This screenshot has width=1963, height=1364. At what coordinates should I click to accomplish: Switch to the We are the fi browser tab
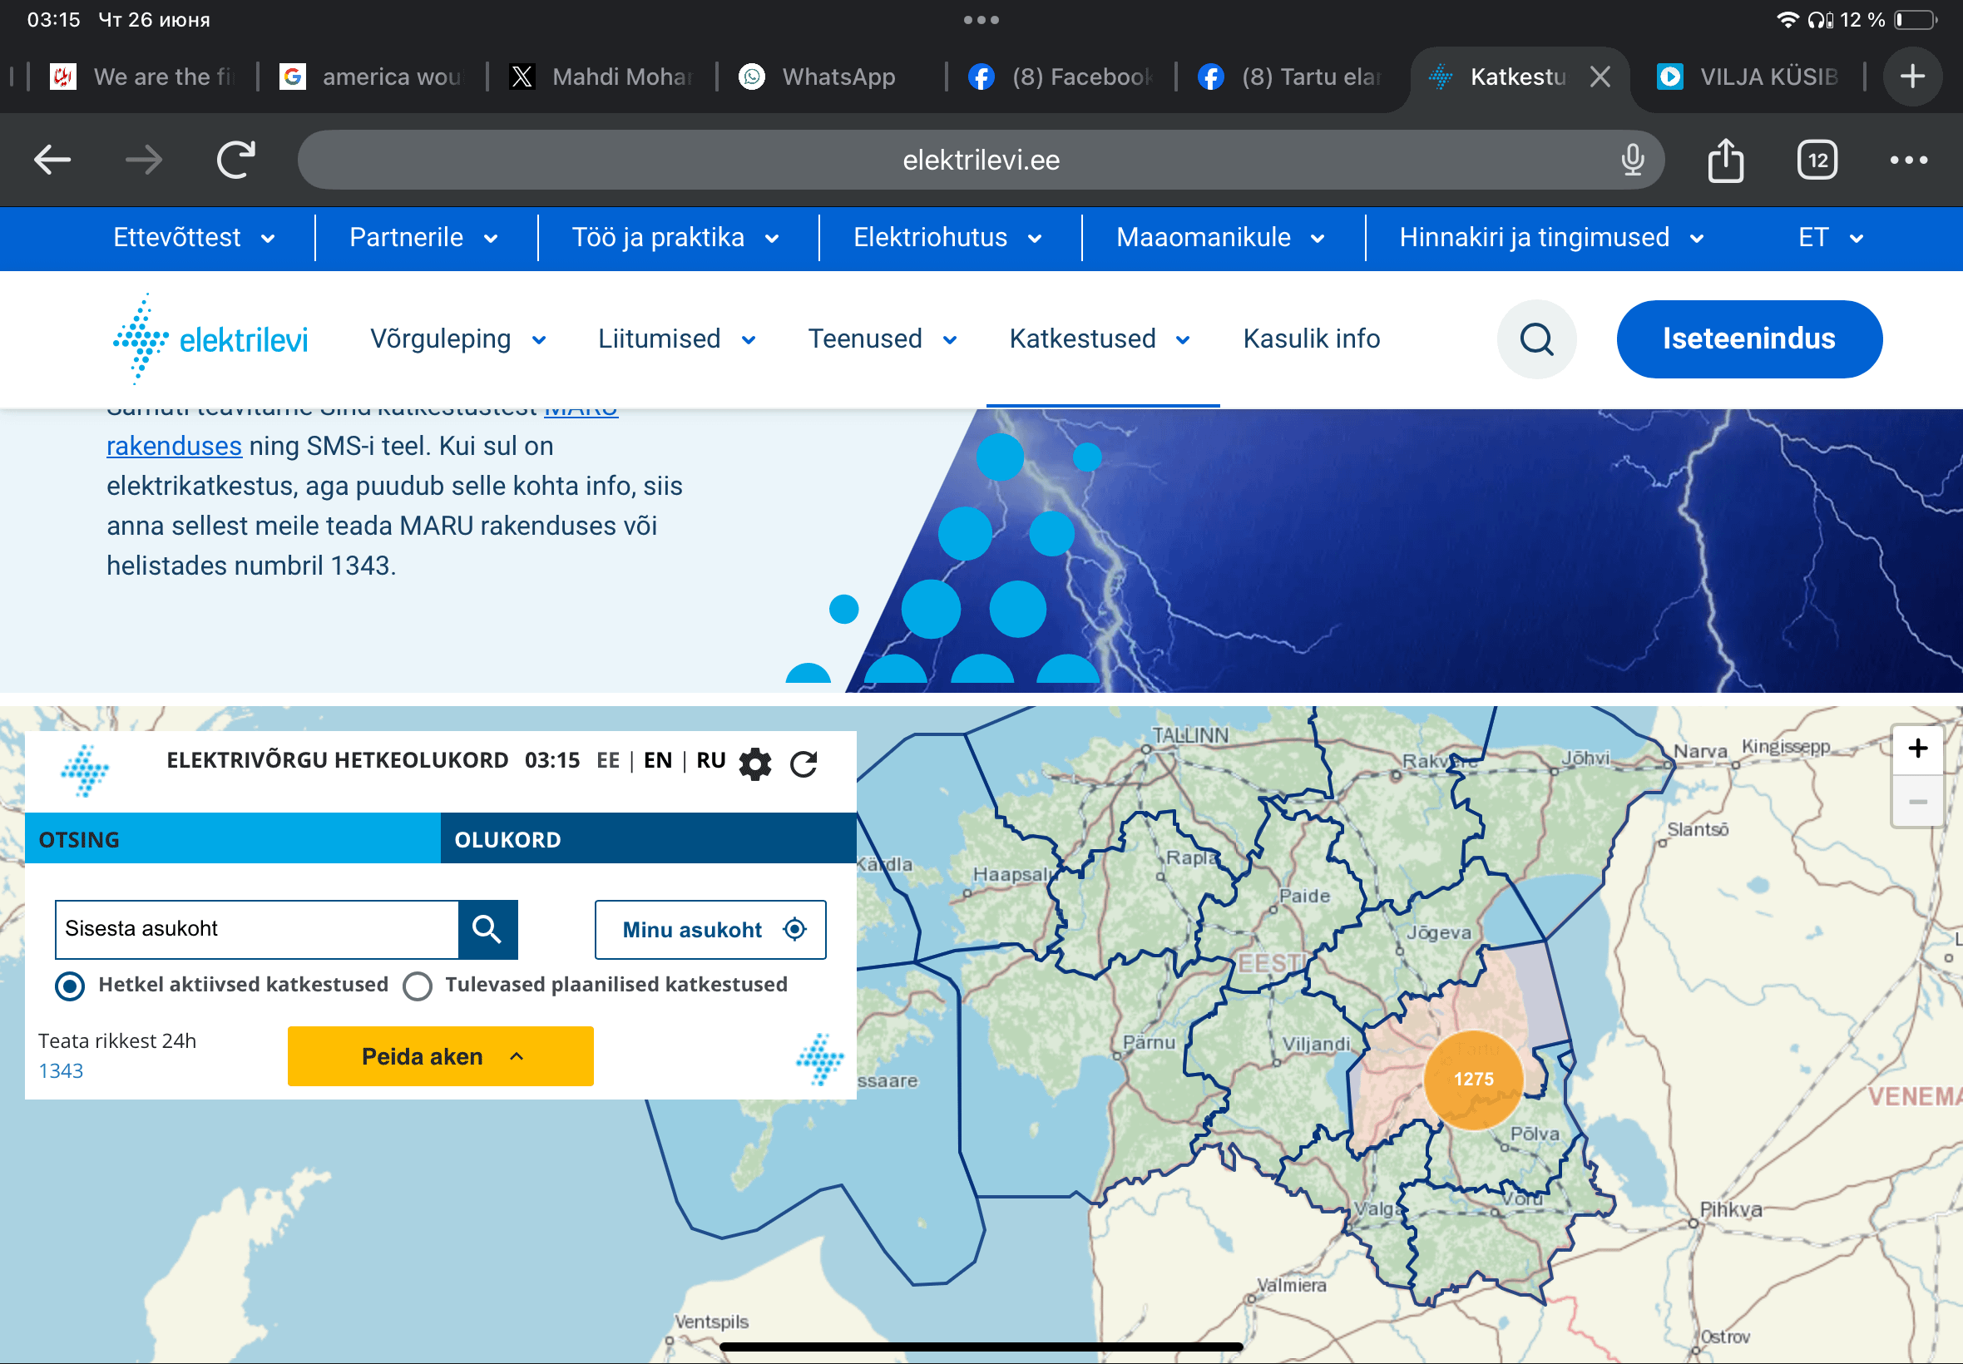(x=142, y=77)
